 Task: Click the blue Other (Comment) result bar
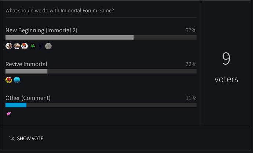(16, 105)
